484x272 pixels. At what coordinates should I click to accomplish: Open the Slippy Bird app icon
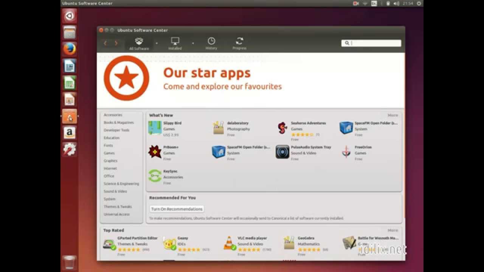[x=155, y=128]
